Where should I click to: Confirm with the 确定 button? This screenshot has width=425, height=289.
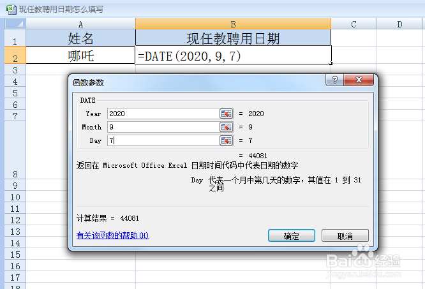pyautogui.click(x=292, y=235)
